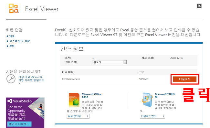Viewport: 210px width, 128px height.
Task: Click 평가판 다운로드 in Visual Studio ad
Action: click(19, 124)
